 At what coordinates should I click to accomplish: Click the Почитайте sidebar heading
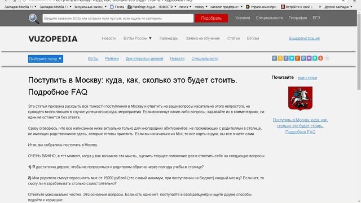point(283,78)
